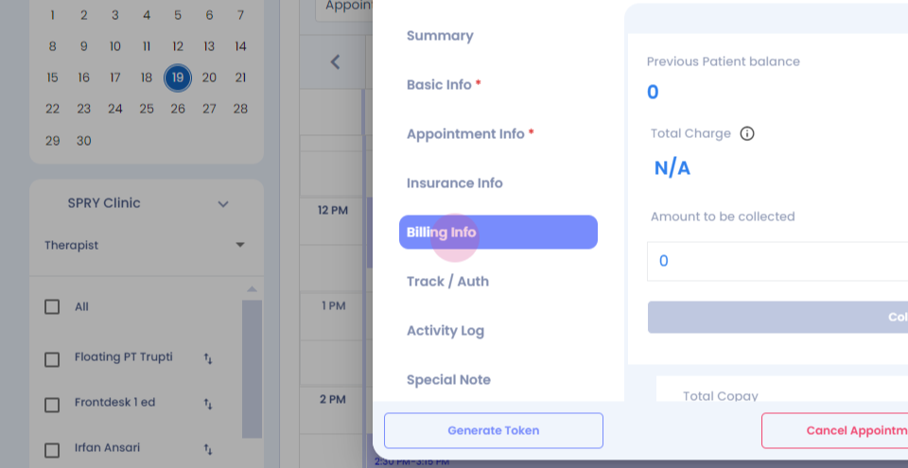Switch to the Track / Auth tab
Viewport: 908px width, 468px height.
click(x=447, y=282)
